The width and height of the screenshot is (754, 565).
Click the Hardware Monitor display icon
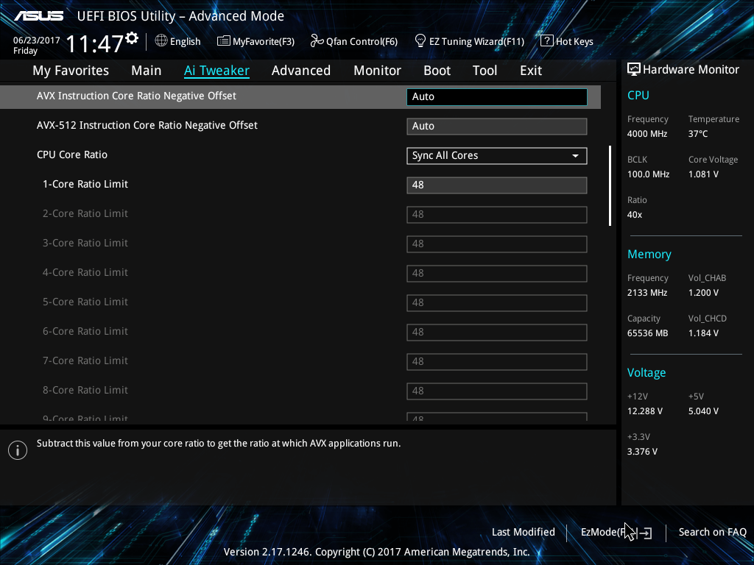[634, 69]
